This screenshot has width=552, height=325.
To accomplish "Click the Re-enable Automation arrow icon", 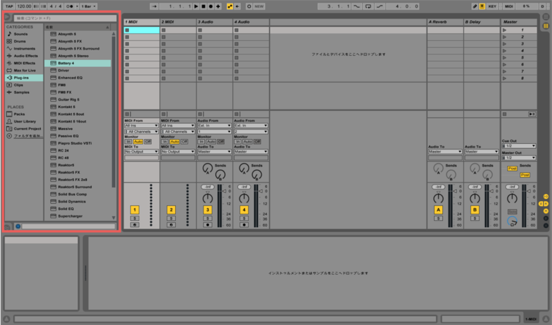I will [237, 6].
